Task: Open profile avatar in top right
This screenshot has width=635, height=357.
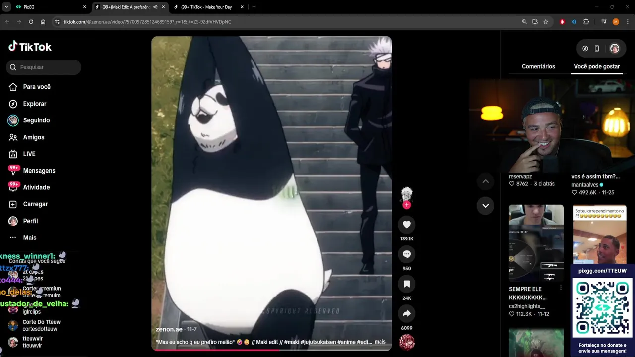Action: 615,48
